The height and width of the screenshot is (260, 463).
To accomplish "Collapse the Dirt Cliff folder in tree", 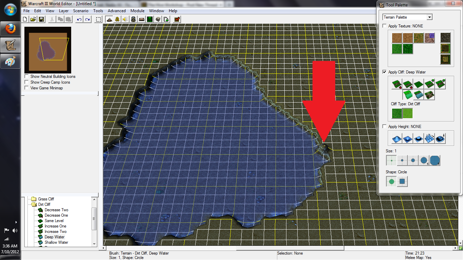I will pos(34,204).
